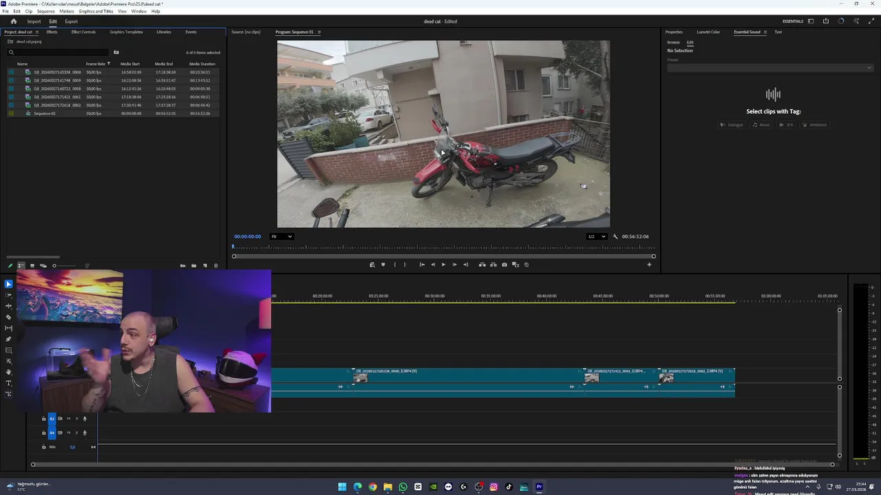Toggle lock on track A4
Image resolution: width=881 pixels, height=495 pixels.
(43, 432)
